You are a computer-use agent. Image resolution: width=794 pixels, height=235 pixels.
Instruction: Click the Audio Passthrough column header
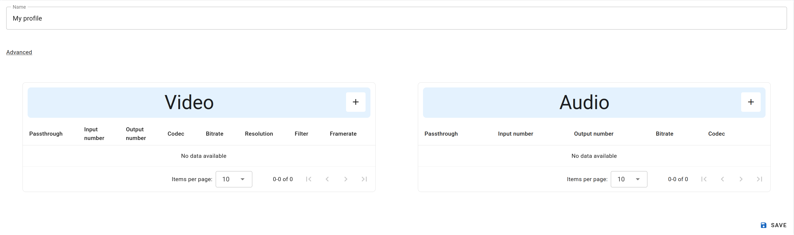[441, 134]
